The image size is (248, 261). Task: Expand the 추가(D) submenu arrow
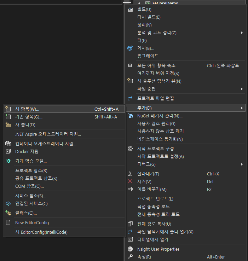tap(242, 108)
